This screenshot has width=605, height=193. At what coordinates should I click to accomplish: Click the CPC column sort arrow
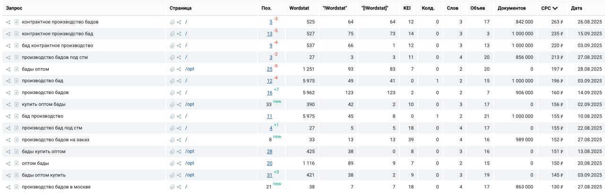pyautogui.click(x=555, y=8)
